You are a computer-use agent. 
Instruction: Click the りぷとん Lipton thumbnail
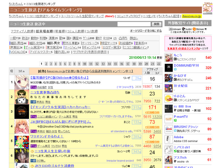point(169,99)
